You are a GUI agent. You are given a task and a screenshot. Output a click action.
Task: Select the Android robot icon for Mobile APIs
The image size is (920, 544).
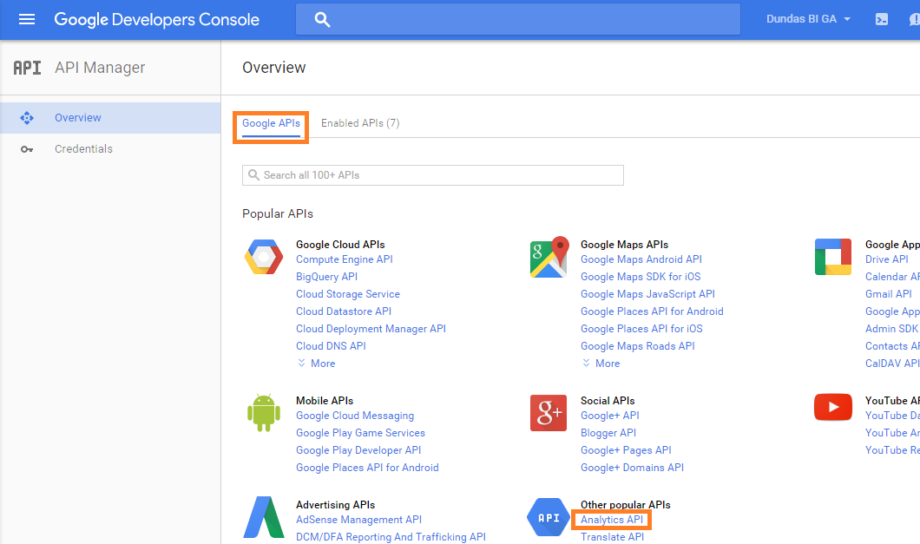coord(264,413)
